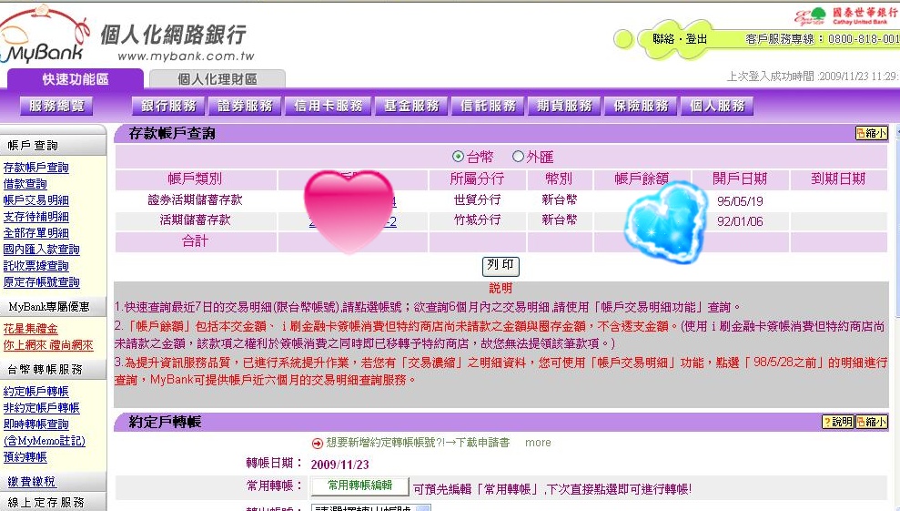Open 信用卡服務 menu
900x511 pixels.
[329, 106]
